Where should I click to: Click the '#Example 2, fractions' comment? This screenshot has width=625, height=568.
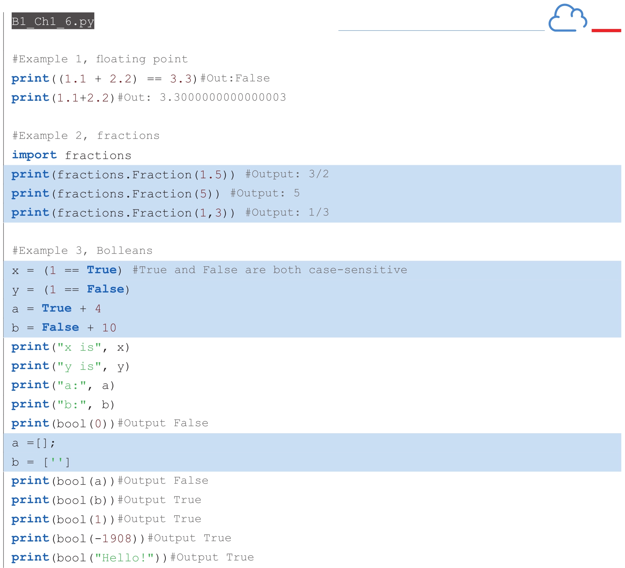pos(86,136)
